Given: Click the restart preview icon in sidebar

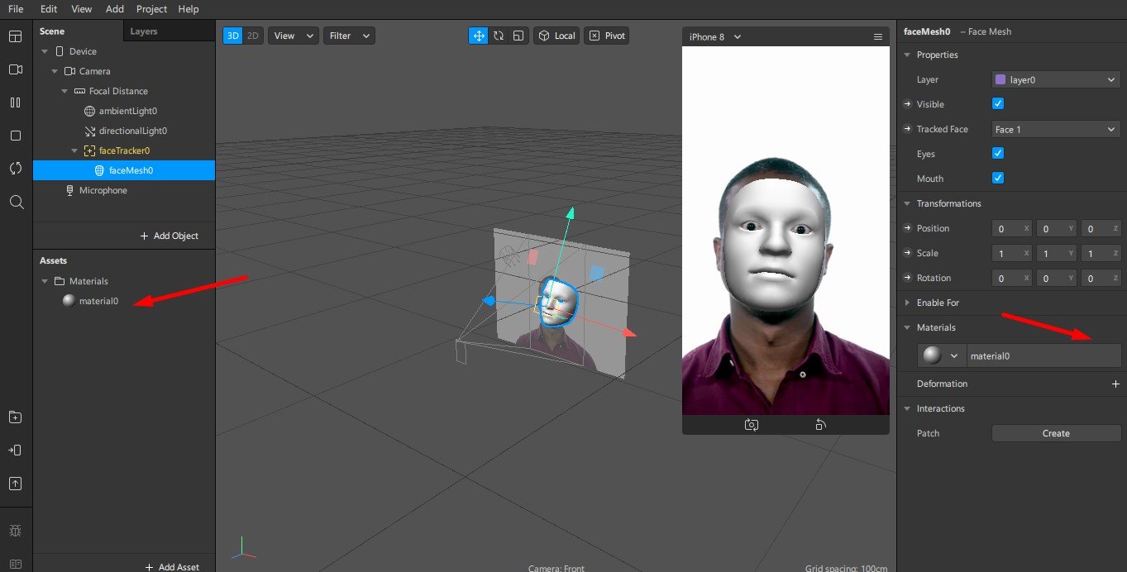Looking at the screenshot, I should point(15,169).
